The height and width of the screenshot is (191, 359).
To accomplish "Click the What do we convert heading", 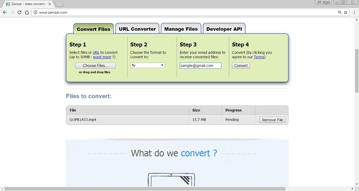I will coord(174,153).
